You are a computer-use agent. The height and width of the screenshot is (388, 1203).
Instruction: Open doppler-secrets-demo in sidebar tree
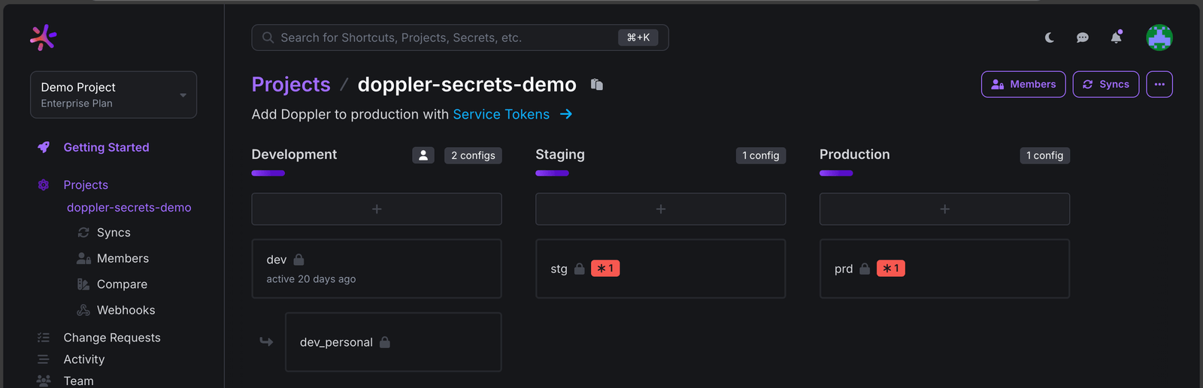[129, 207]
